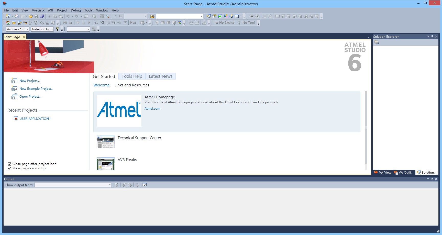
Task: Click the Arduino help question mark icon
Action: coord(57,29)
